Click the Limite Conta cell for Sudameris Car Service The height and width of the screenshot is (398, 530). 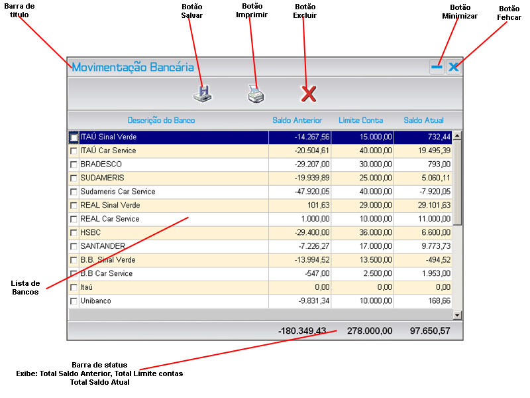point(362,192)
